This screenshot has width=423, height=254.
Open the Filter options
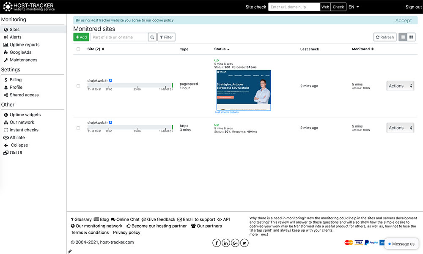tap(166, 37)
